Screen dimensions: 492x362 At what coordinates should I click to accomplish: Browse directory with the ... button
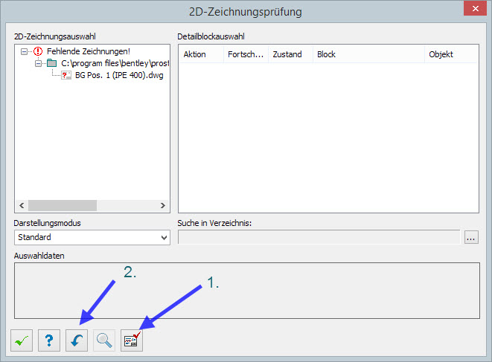pos(471,237)
